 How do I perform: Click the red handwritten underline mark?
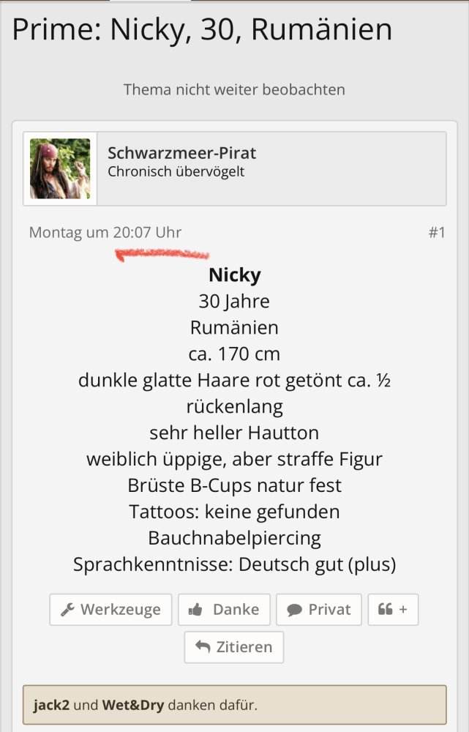point(162,254)
